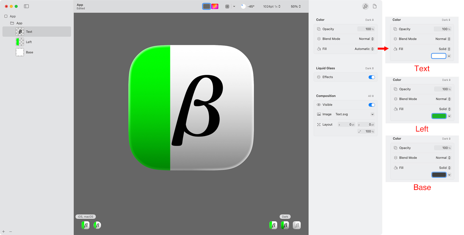The image size is (464, 235).
Task: Switch to the document inspector icon
Action: click(x=374, y=6)
